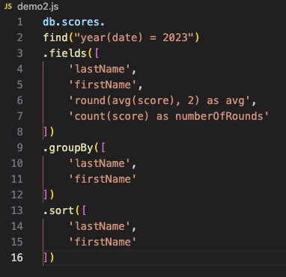This screenshot has width=286, height=277.
Task: Click the opening bracket after fields(
Action: click(x=97, y=54)
